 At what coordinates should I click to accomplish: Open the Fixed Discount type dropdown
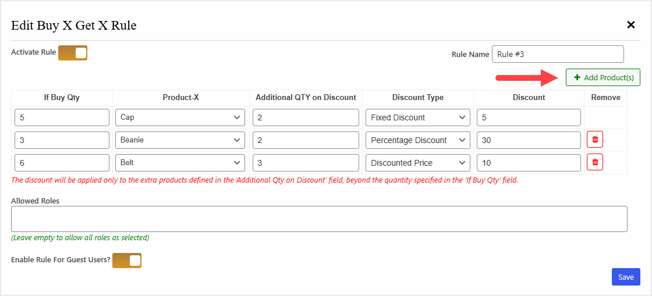pyautogui.click(x=417, y=117)
